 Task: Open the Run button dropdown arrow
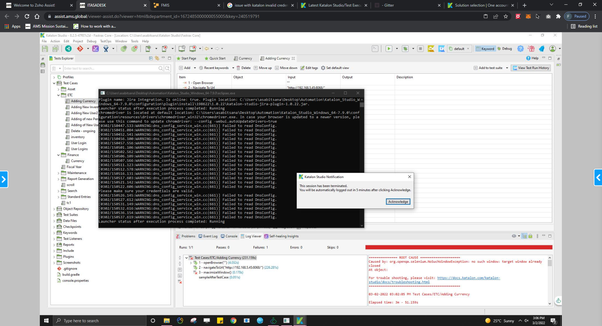click(x=397, y=49)
